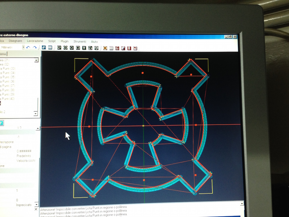Click the origin marker at the drawing's center
The image size is (289, 217).
click(x=143, y=126)
